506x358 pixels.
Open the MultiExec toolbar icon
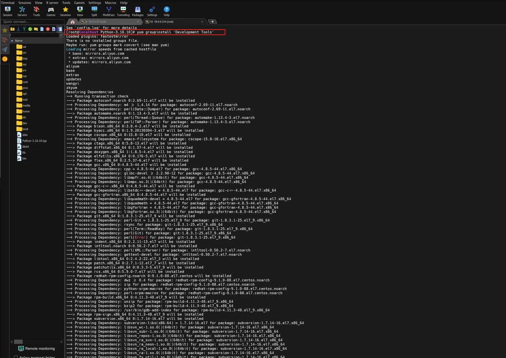109,11
